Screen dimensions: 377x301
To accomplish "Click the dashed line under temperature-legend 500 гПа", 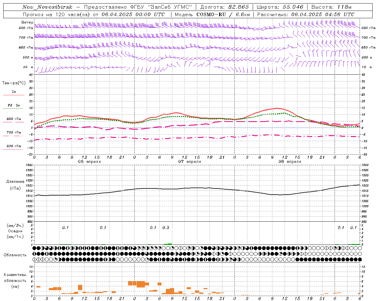I will coord(13,150).
